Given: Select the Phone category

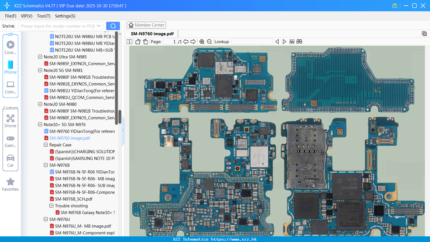Looking at the screenshot, I should (10, 67).
